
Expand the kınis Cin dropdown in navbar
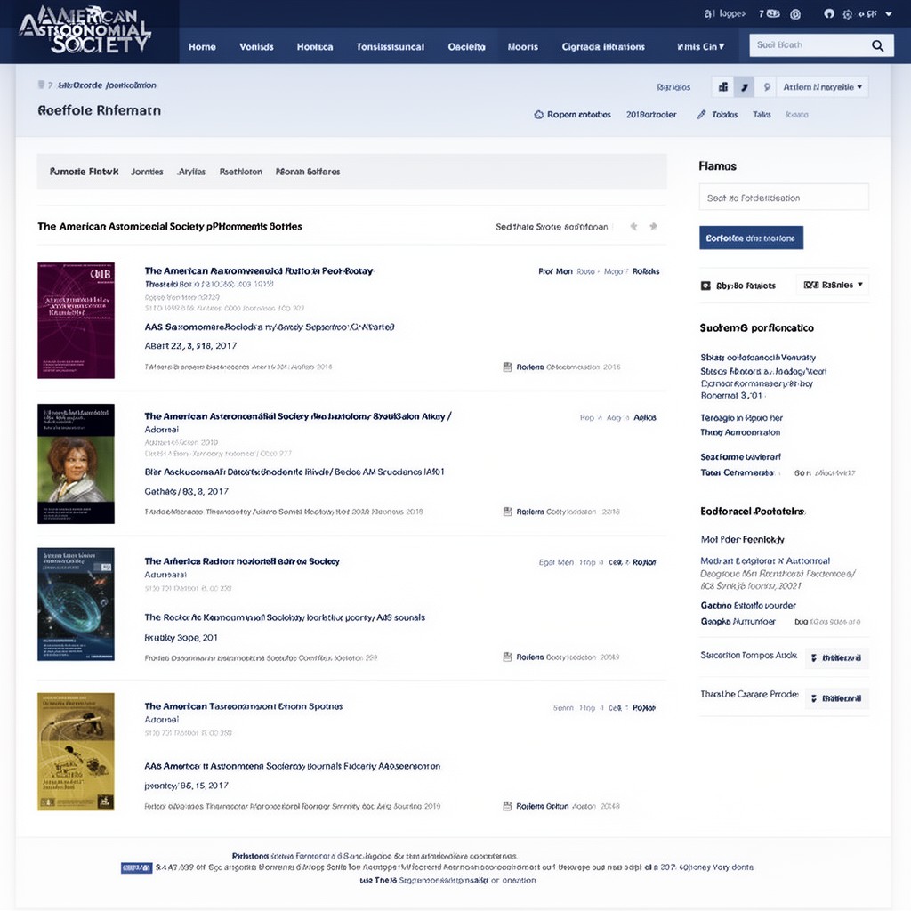[x=701, y=47]
